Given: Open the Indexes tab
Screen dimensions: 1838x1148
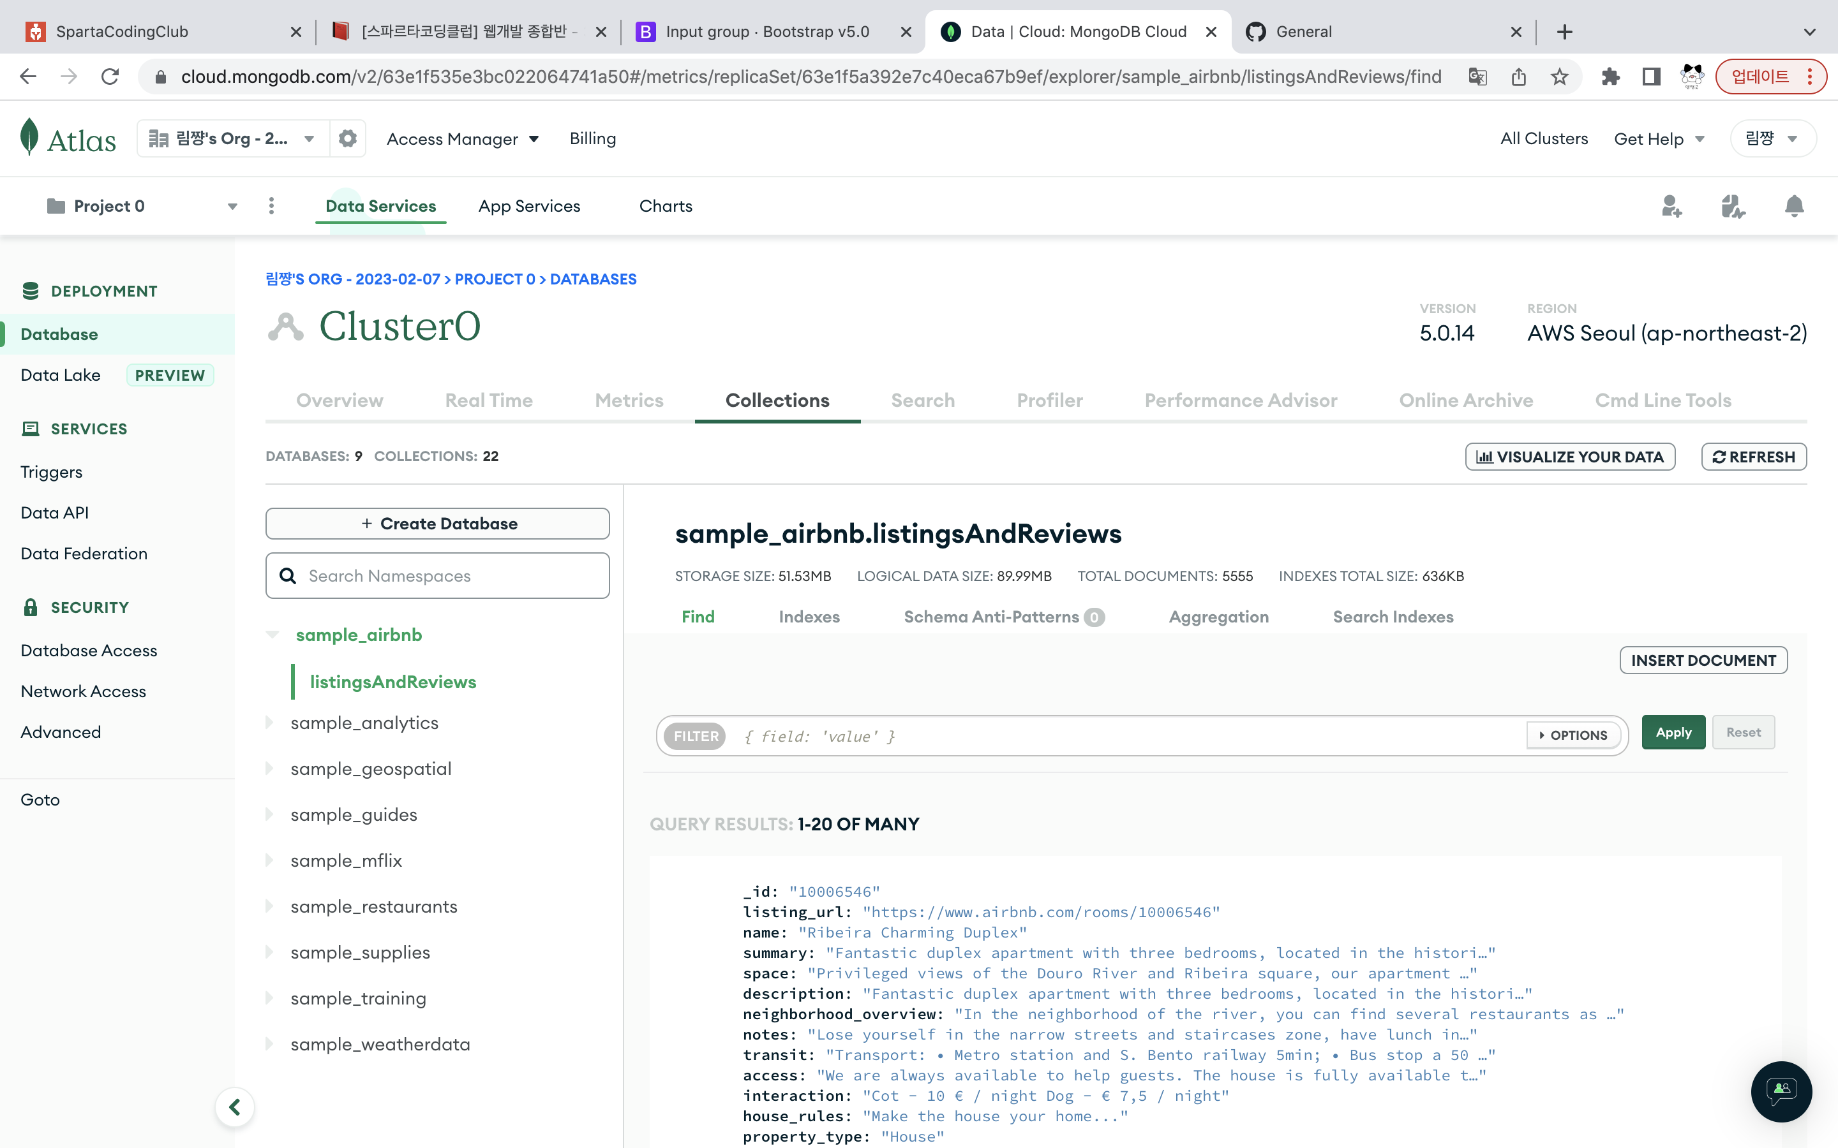Looking at the screenshot, I should [809, 617].
